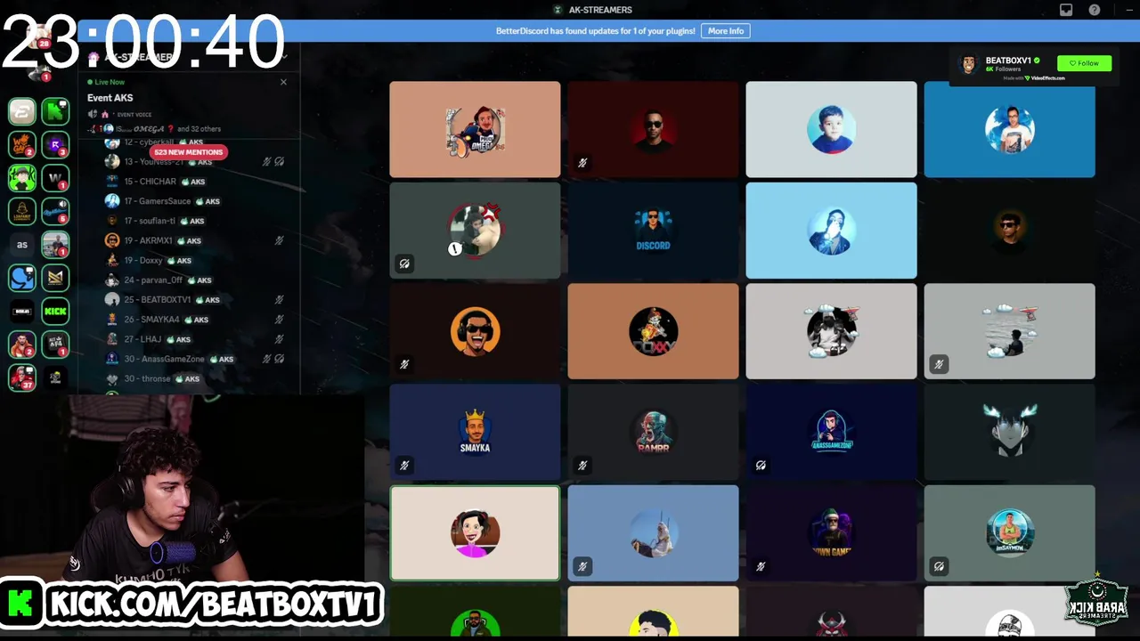The width and height of the screenshot is (1140, 641).
Task: Open the green cartoon character server icon
Action: coord(22,177)
